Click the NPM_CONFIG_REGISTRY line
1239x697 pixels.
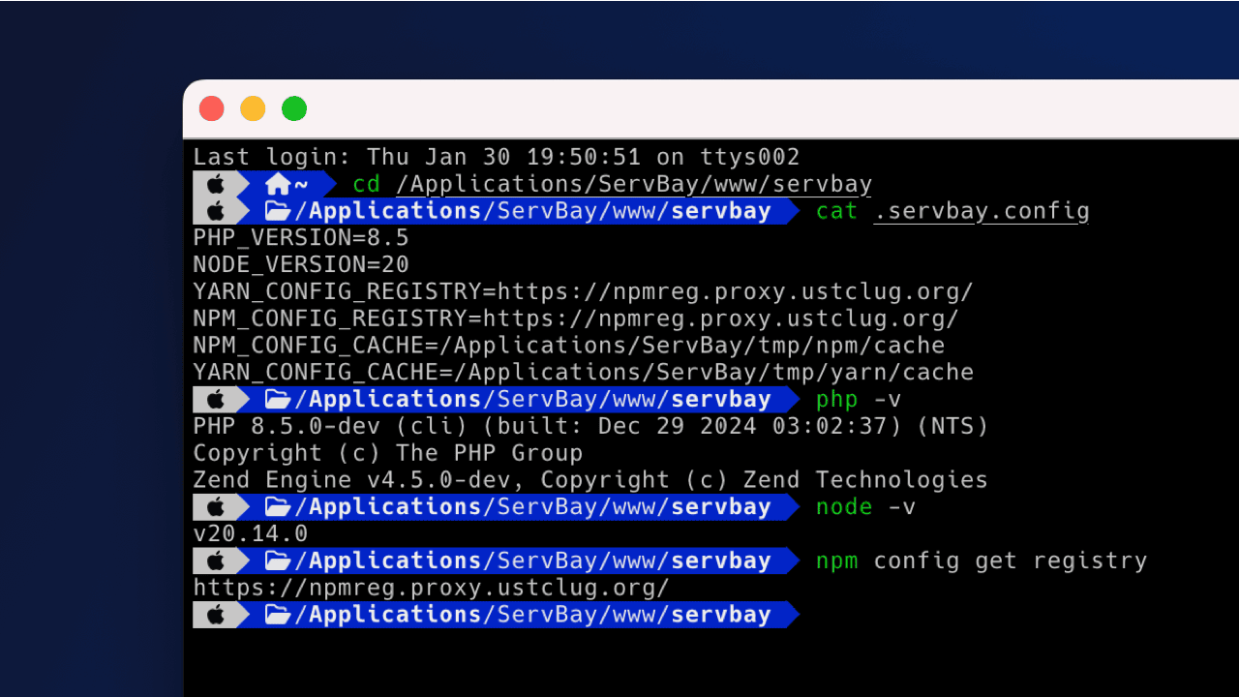(x=576, y=318)
